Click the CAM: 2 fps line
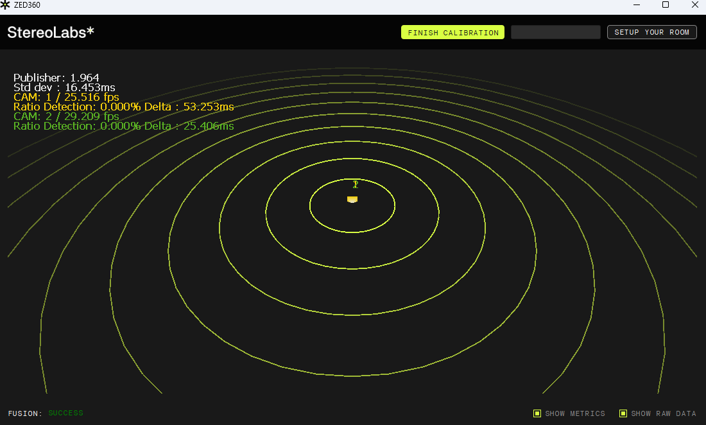The image size is (706, 425). (x=66, y=116)
